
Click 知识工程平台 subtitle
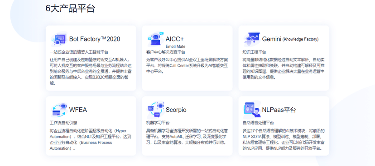click(x=254, y=52)
